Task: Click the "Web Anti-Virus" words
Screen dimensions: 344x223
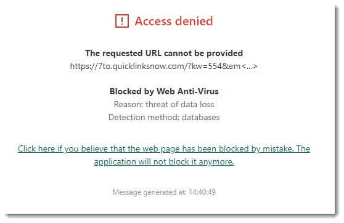Action: (187, 91)
